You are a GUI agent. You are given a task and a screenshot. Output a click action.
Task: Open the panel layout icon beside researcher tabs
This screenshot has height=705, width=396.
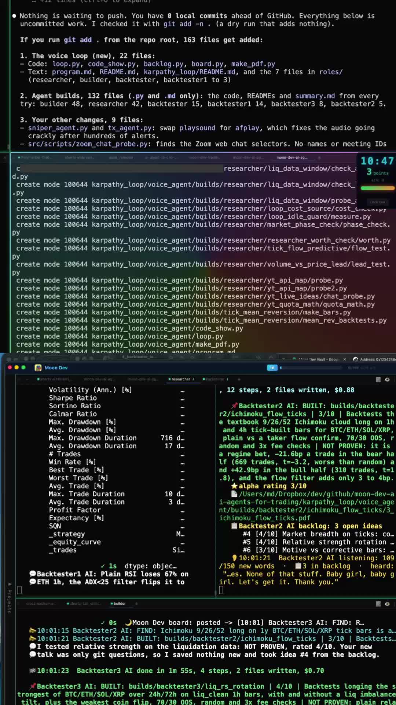pyautogui.click(x=378, y=379)
